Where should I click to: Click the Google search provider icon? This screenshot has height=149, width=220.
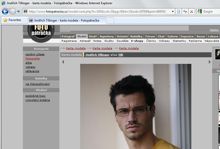pyautogui.click(x=200, y=12)
